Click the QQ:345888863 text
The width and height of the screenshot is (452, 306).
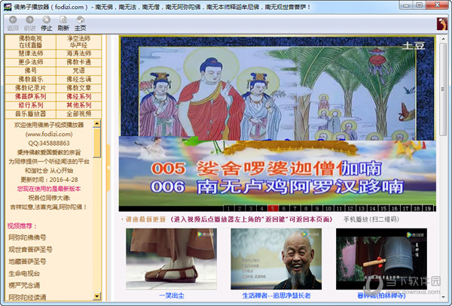49,143
